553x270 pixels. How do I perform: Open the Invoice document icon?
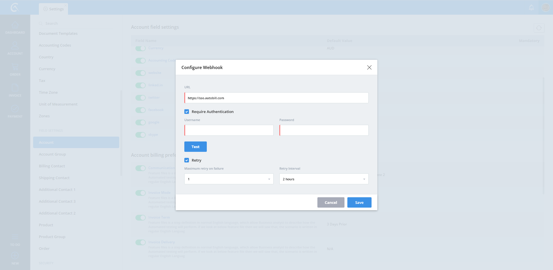click(x=15, y=88)
